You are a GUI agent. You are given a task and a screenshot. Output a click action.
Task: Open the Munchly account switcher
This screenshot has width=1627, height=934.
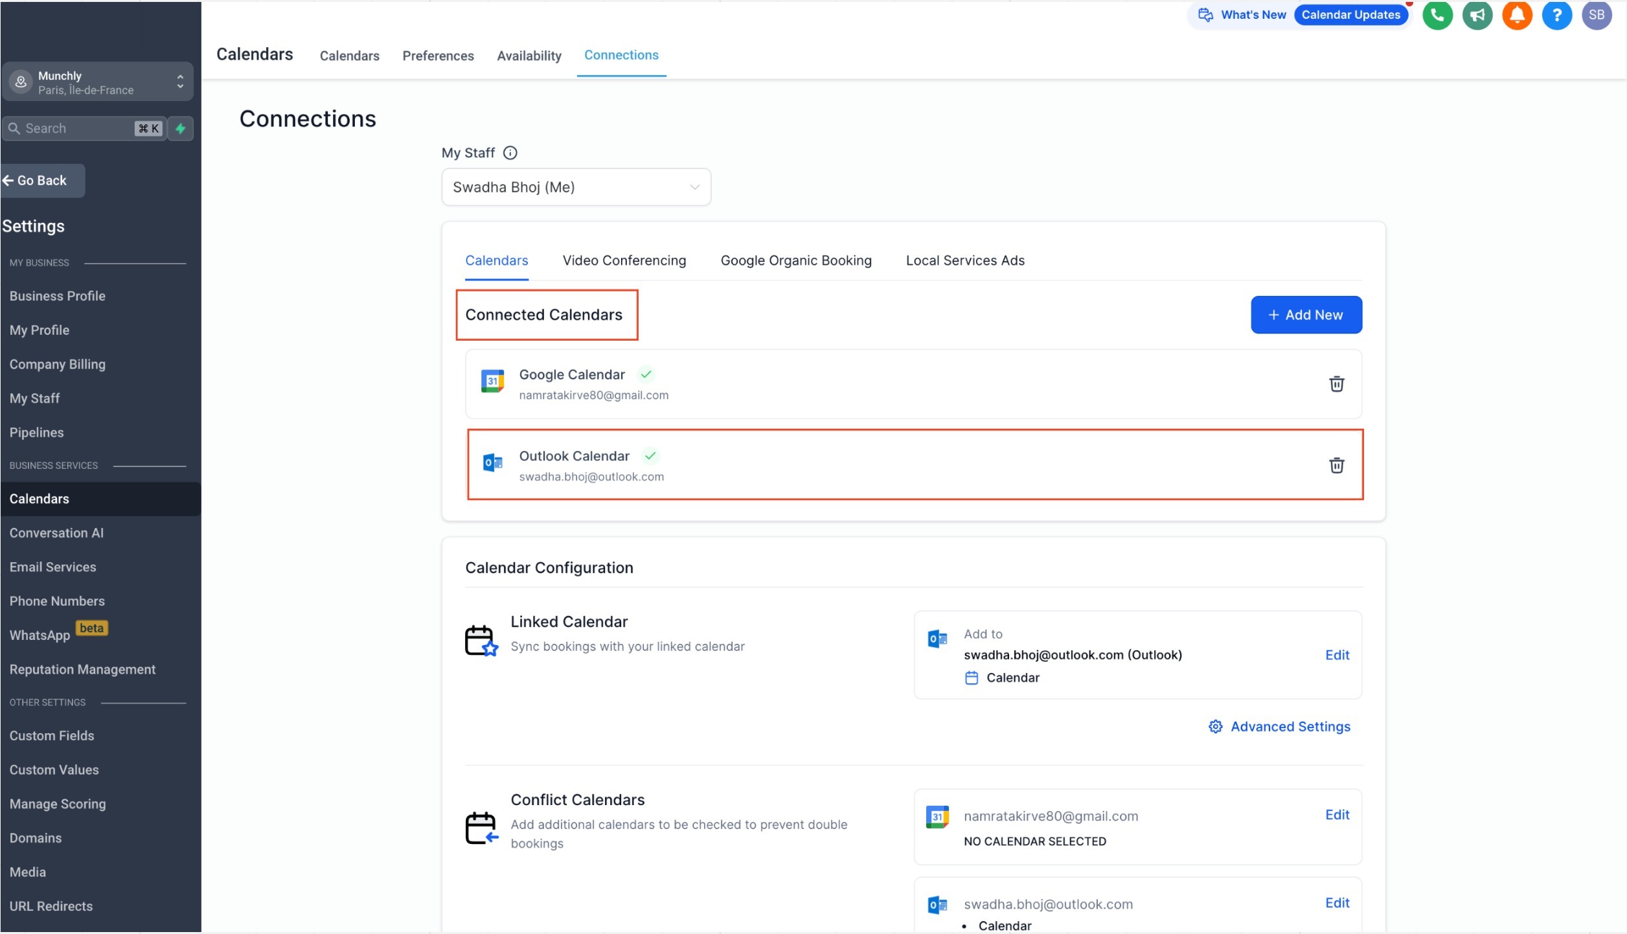[x=97, y=82]
